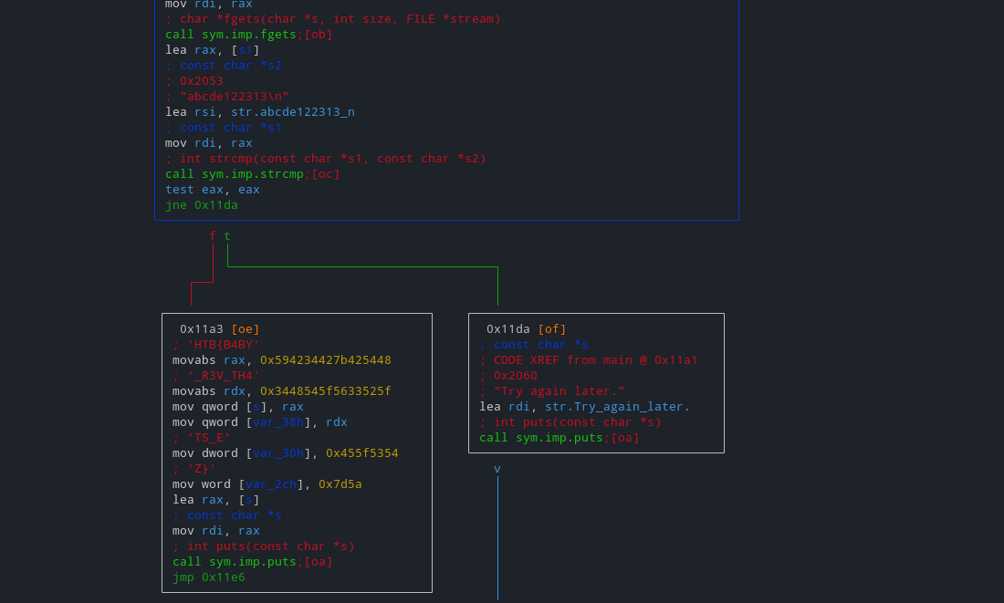Click sym.imp.puts call in 0x11da block
The height and width of the screenshot is (603, 1004).
click(559, 438)
